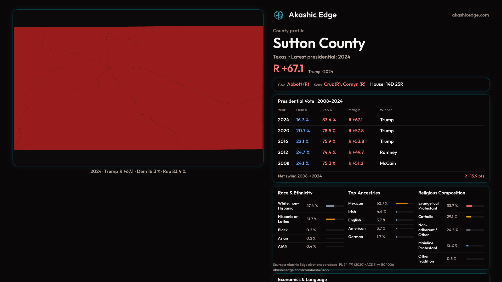Click the Hispanic or Latino bar
This screenshot has width=502, height=282.
tap(334, 219)
